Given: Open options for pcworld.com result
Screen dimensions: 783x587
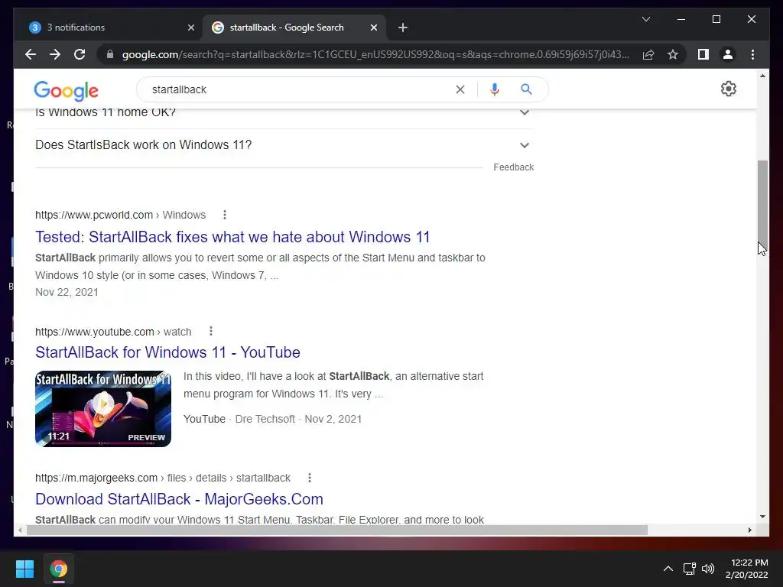Looking at the screenshot, I should [x=225, y=215].
